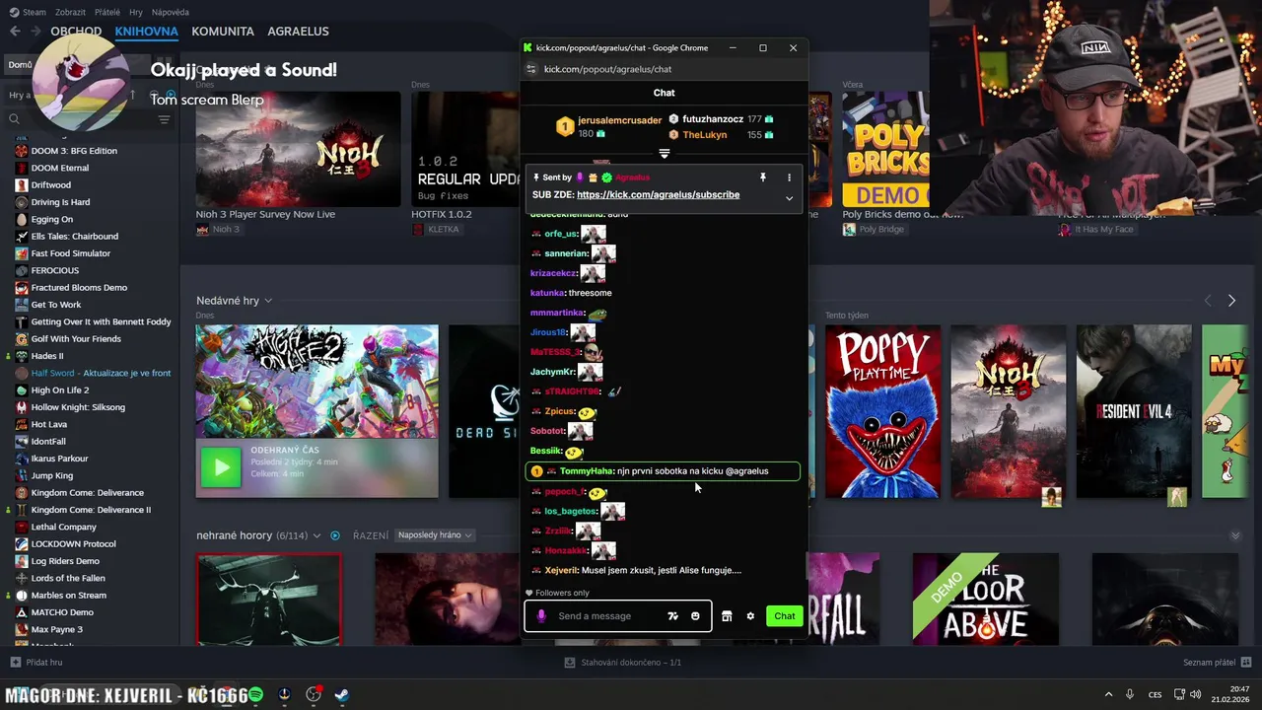1262x710 pixels.
Task: Switch to the KOMUNITA tab
Action: 223,32
